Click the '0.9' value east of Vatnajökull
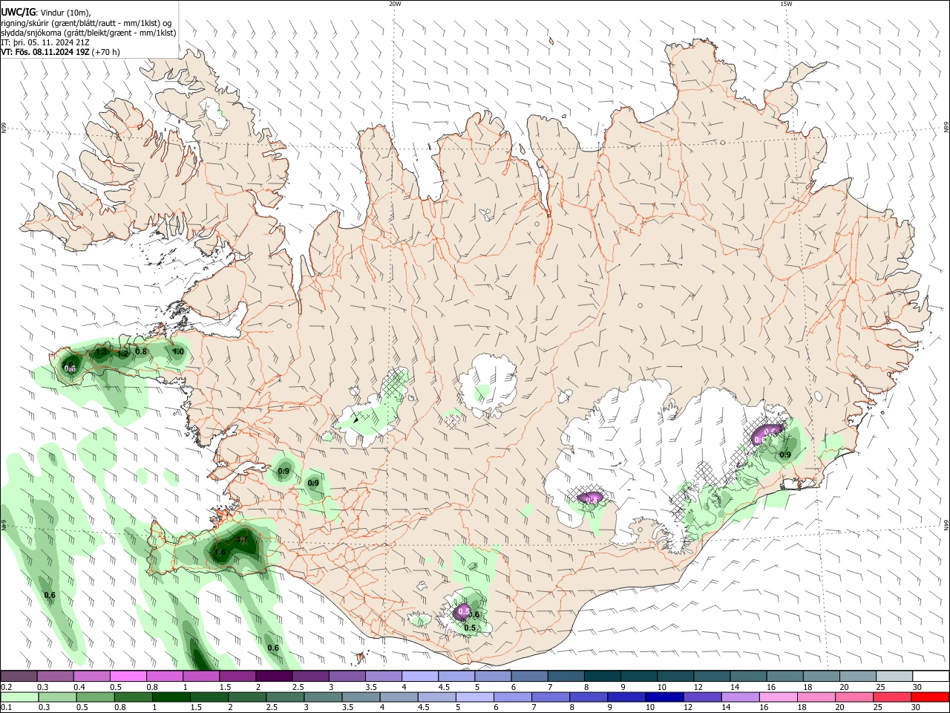950x713 pixels. pyautogui.click(x=785, y=455)
